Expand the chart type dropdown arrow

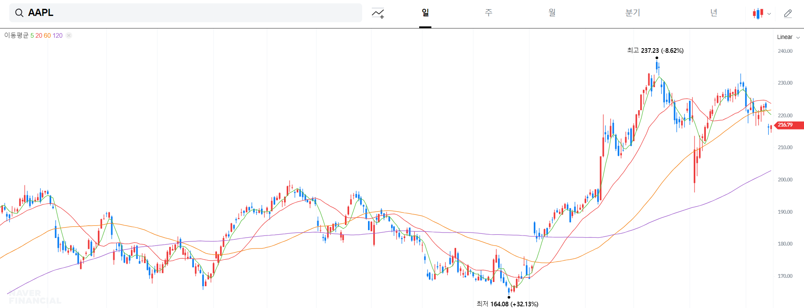coord(769,14)
